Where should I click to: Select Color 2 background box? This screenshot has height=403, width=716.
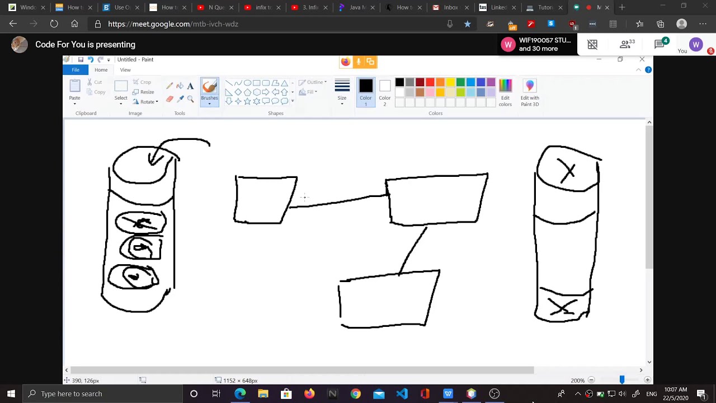point(385,93)
